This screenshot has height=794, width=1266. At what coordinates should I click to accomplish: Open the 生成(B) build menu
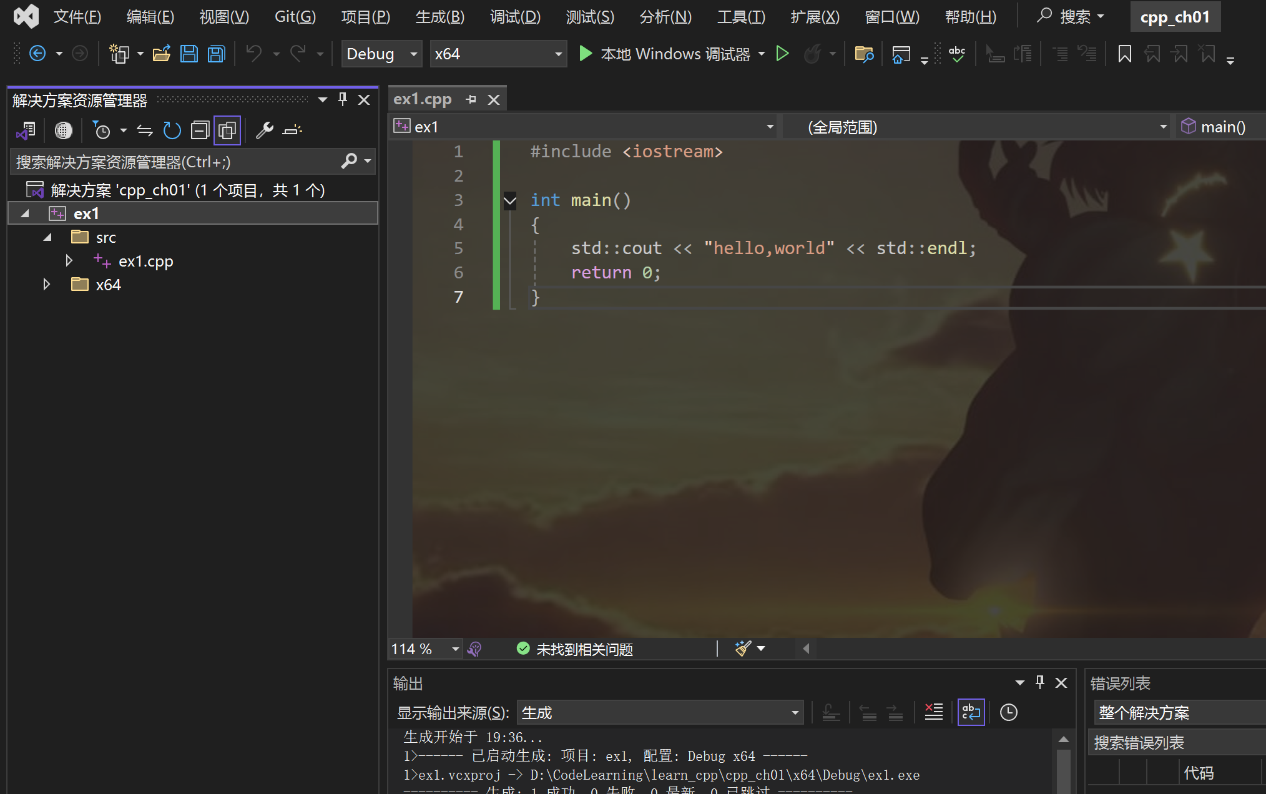[x=439, y=17]
